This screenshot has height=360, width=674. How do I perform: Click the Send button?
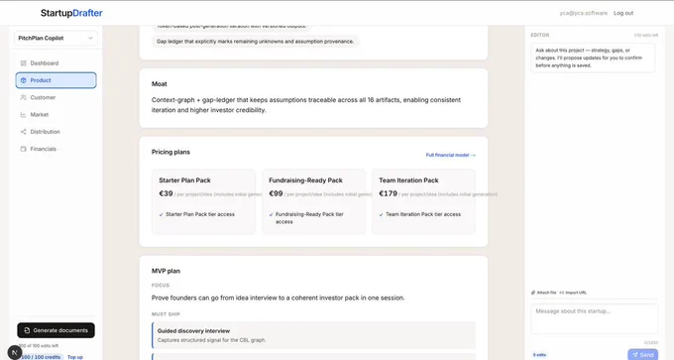(642, 355)
